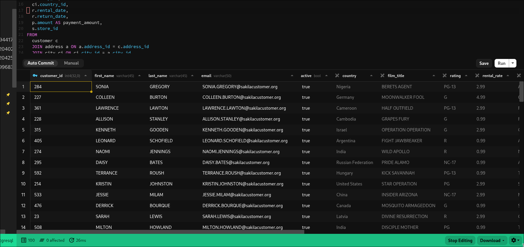
Task: Select the cell MOSQUITO ARMAGEDDON
Action: pos(408,206)
